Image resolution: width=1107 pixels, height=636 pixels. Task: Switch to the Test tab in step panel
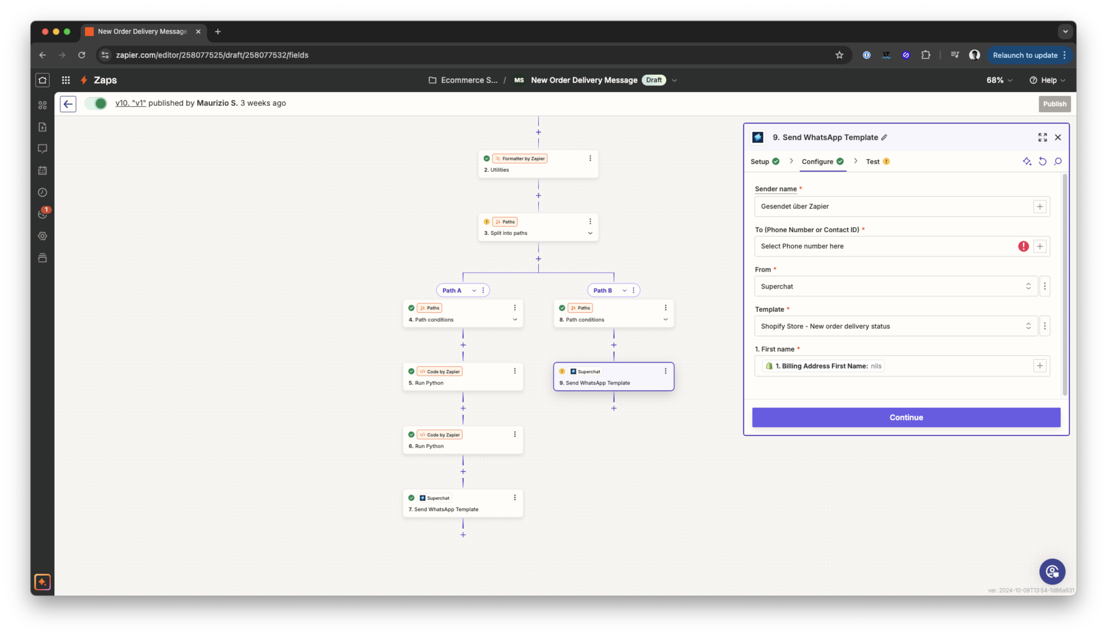[x=876, y=161]
